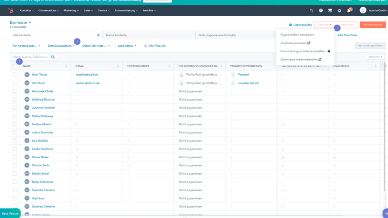
Task: Click Ulf Ullrich's avatar icon
Action: pyautogui.click(x=27, y=83)
